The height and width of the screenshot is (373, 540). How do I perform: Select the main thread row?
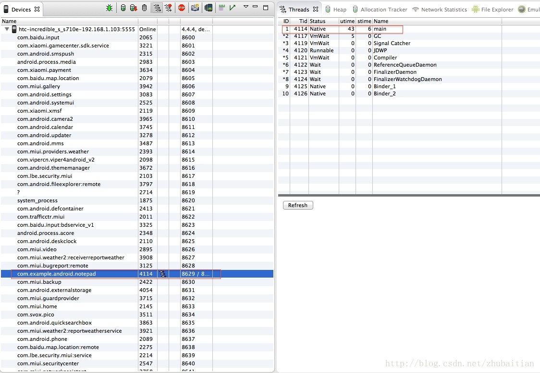380,29
